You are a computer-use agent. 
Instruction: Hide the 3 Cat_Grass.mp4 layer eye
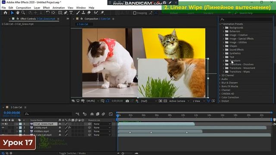pyautogui.click(x=3, y=124)
